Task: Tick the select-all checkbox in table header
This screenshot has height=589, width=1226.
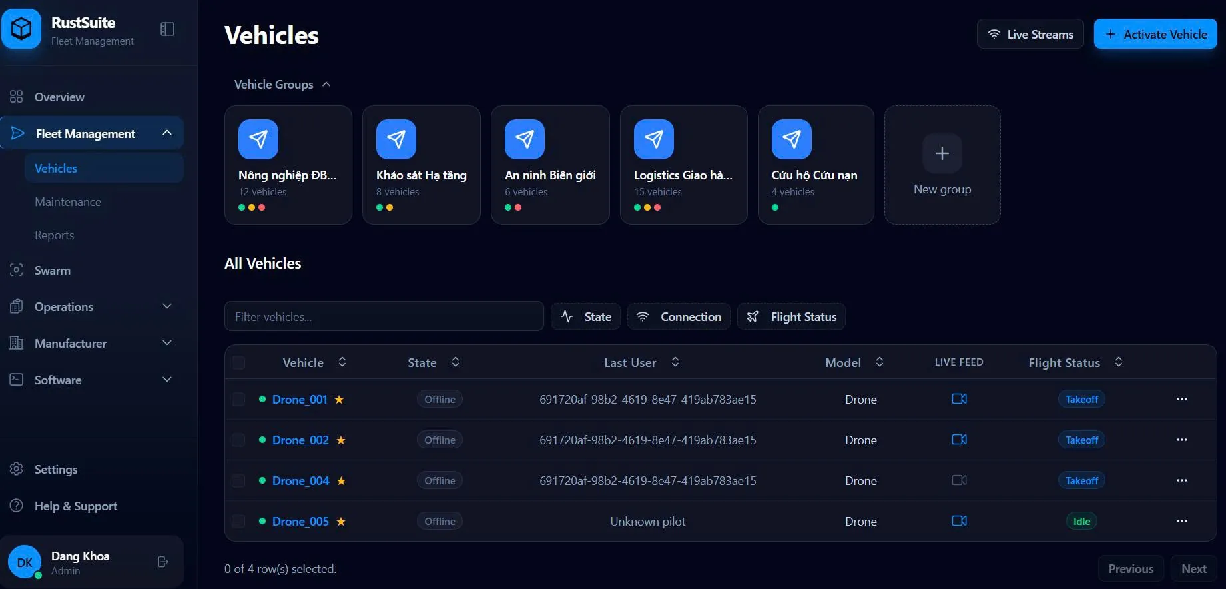Action: 238,363
